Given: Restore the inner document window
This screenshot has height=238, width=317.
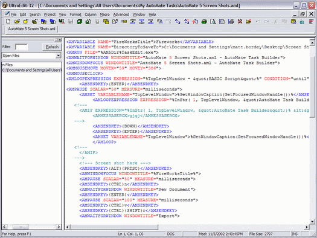Looking at the screenshot, I should [x=303, y=14].
